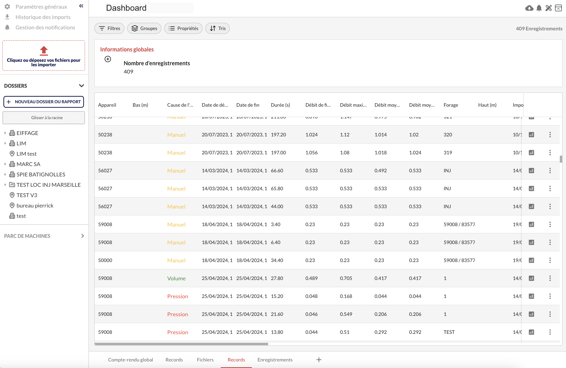Viewport: 566px width, 368px height.
Task: Select the bureau pierrick location
Action: pos(35,205)
